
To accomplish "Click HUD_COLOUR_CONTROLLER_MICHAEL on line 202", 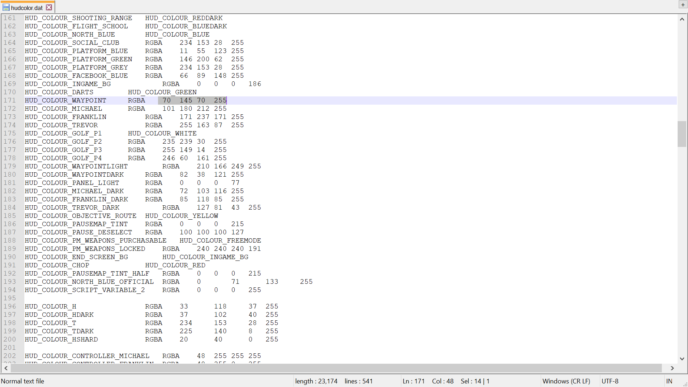I will (x=87, y=356).
